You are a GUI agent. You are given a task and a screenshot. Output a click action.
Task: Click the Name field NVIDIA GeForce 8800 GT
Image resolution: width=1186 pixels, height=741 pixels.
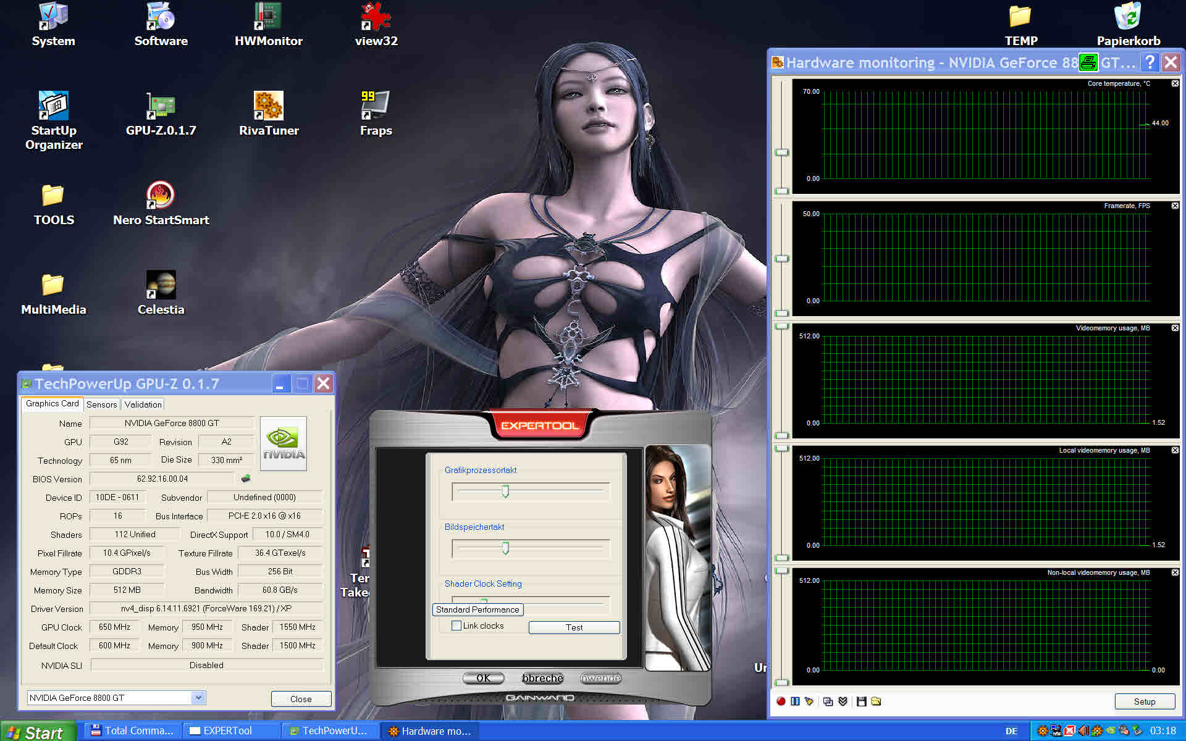[172, 423]
